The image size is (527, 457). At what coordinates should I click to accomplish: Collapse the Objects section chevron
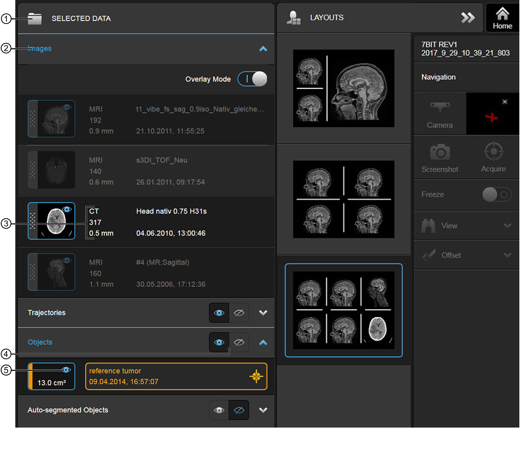click(x=263, y=343)
